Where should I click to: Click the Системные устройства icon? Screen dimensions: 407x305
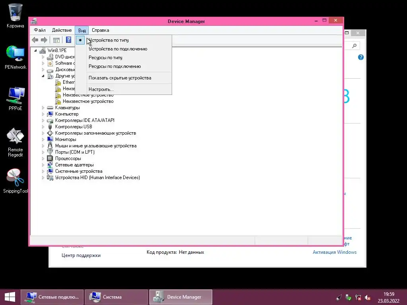(50, 171)
